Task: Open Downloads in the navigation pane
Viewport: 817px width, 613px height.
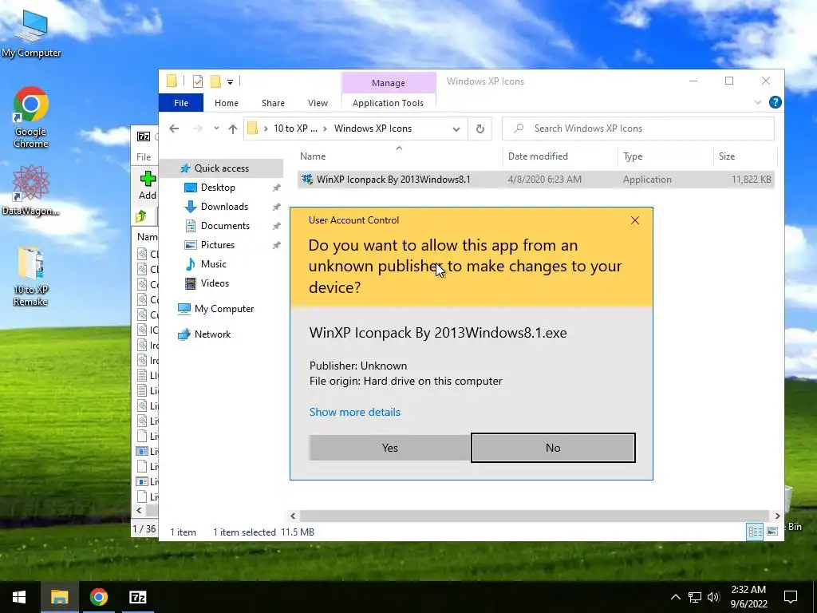Action: [224, 207]
